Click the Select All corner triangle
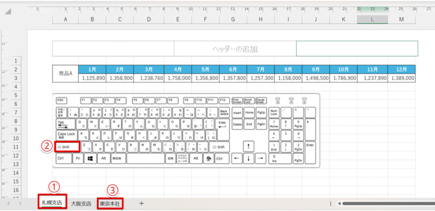The height and width of the screenshot is (211, 435). (x=8, y=12)
